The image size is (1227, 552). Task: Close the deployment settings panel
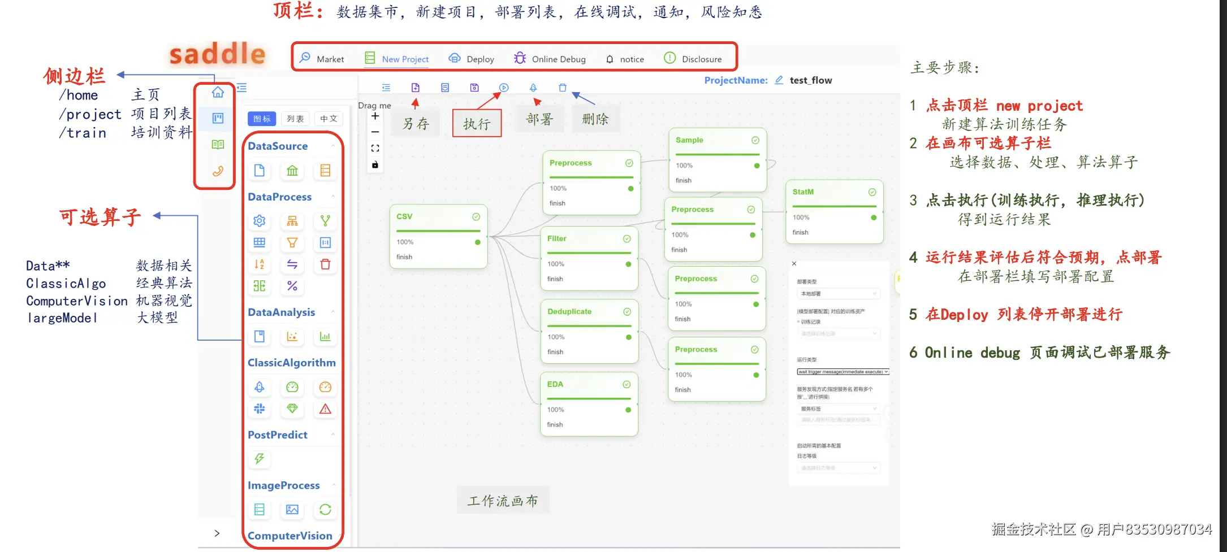794,264
